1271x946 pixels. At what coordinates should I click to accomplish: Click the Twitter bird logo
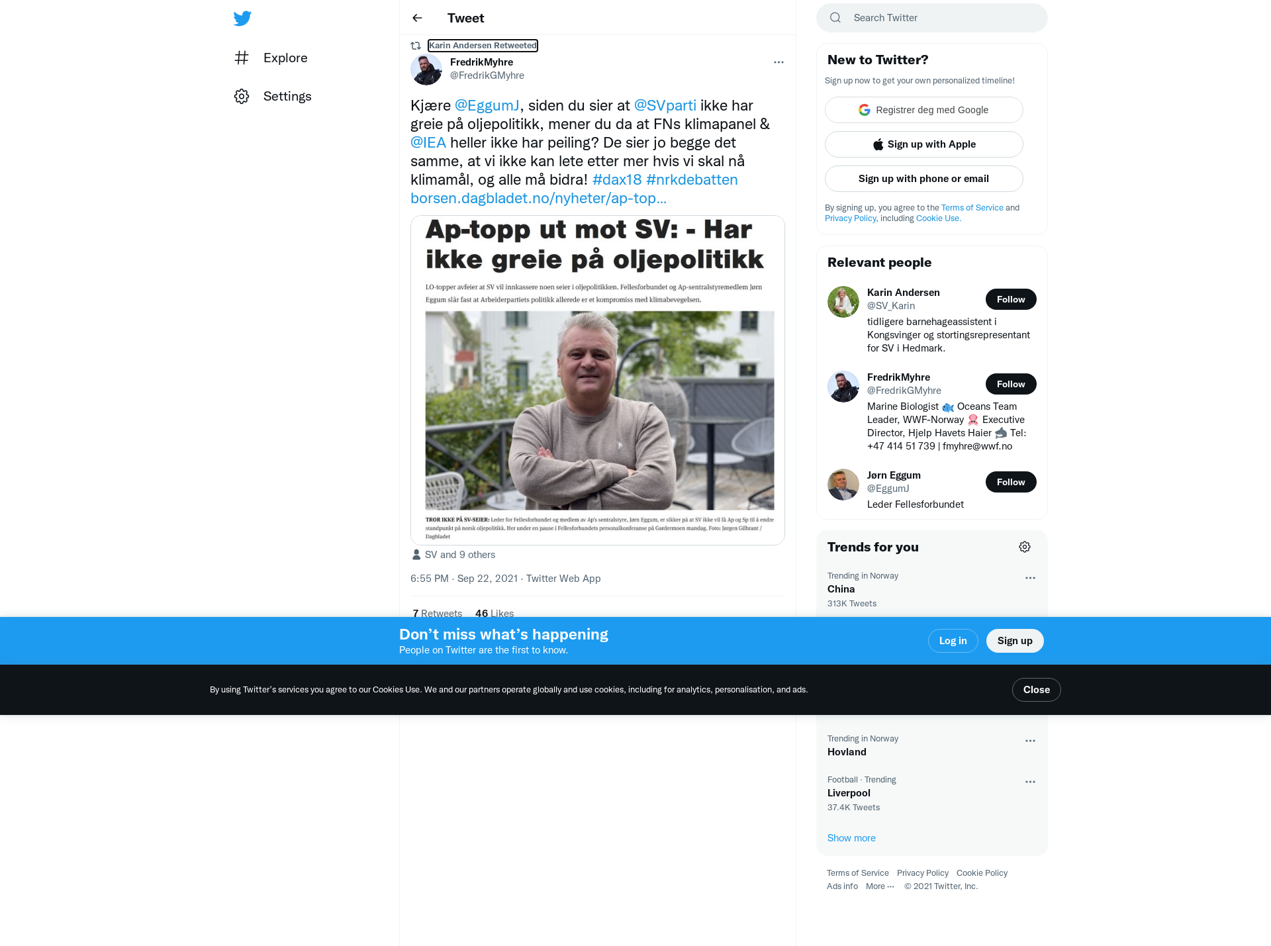pos(242,19)
